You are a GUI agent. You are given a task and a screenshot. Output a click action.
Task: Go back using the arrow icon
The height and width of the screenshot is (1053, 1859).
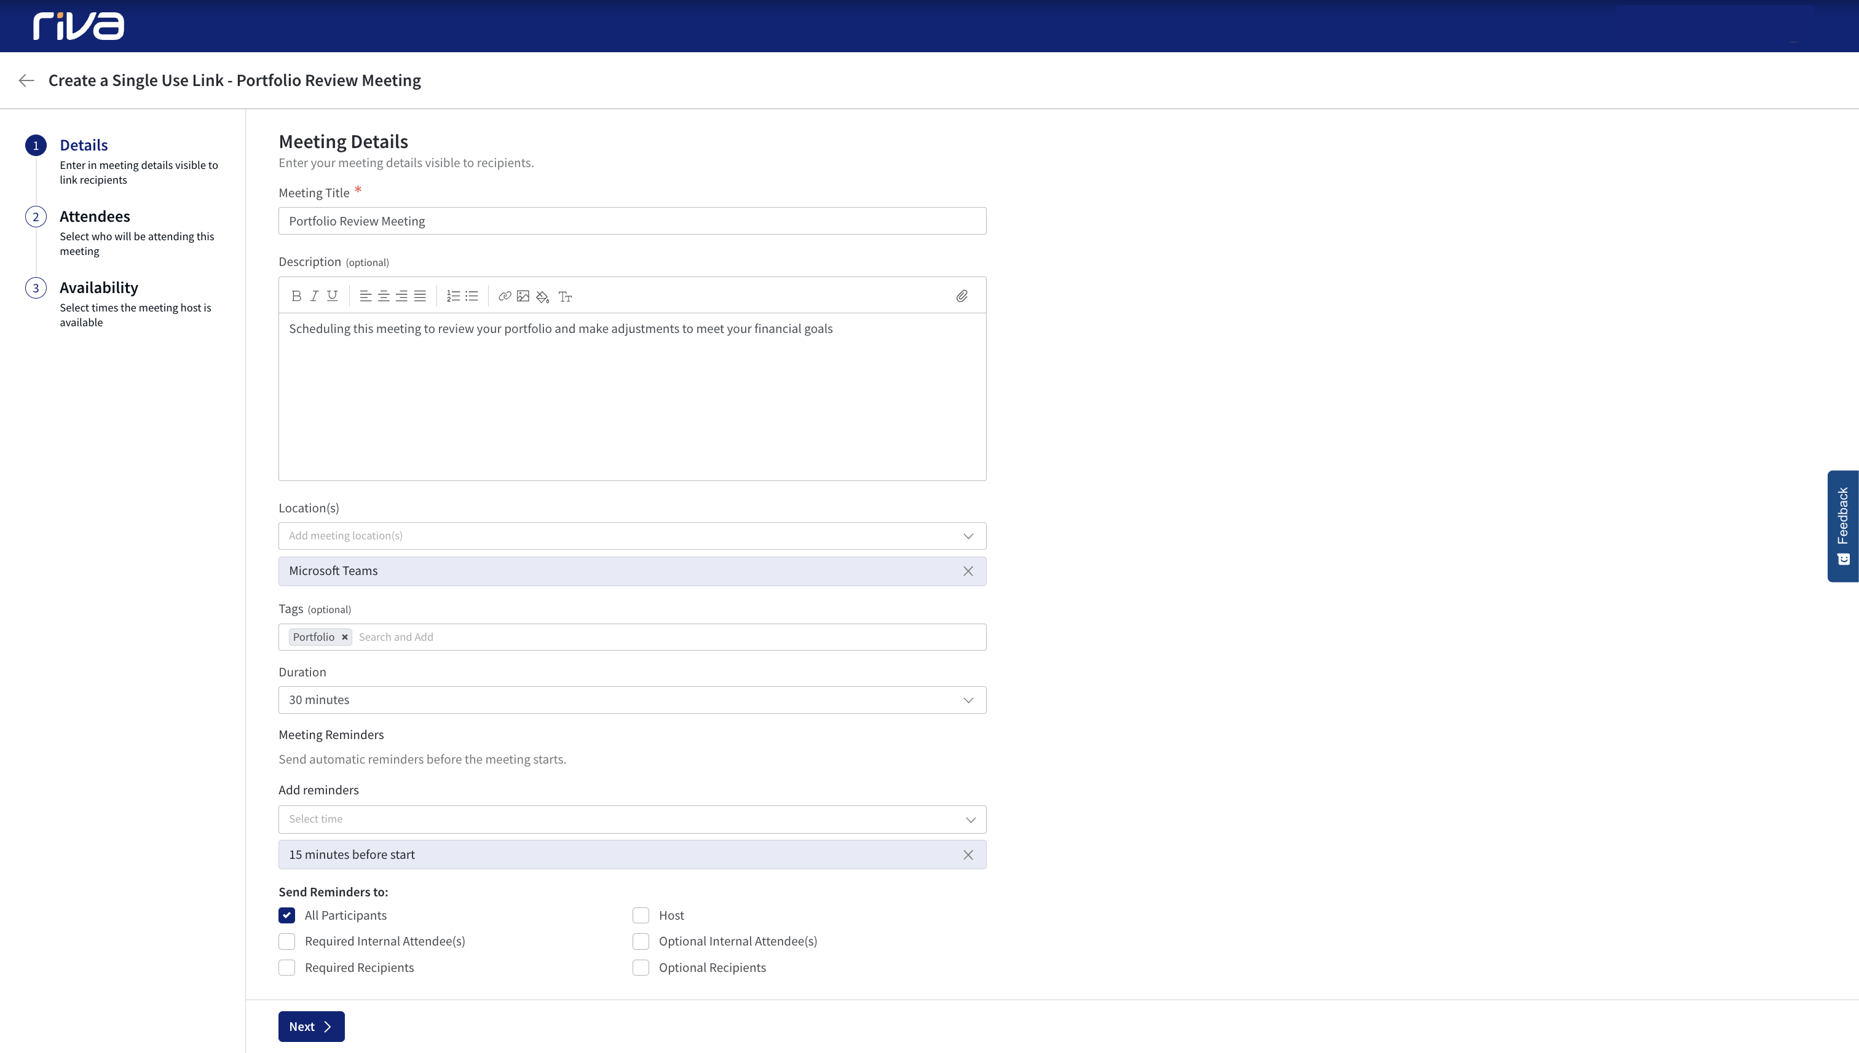coord(27,80)
